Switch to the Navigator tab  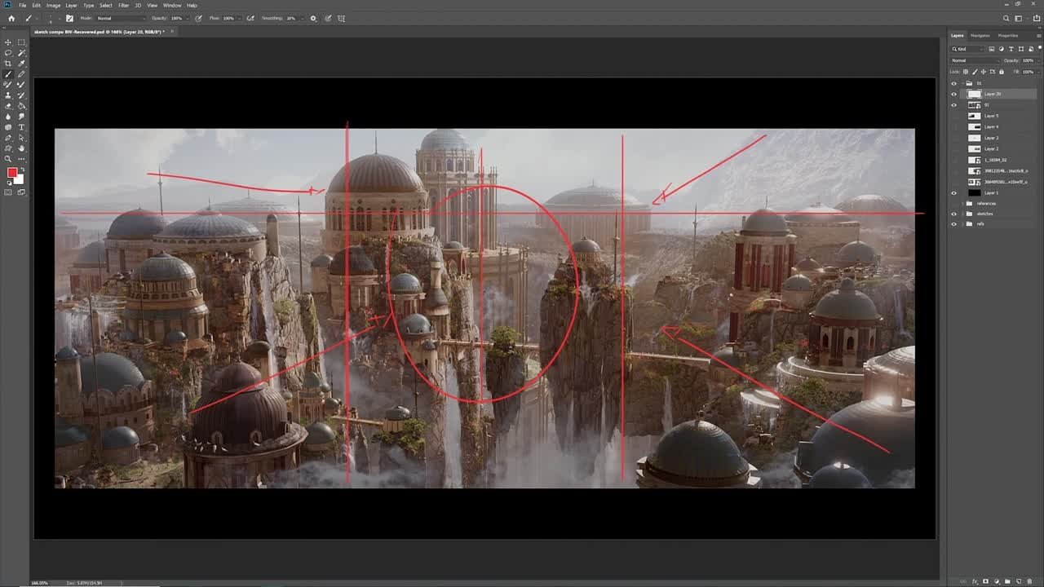point(980,35)
